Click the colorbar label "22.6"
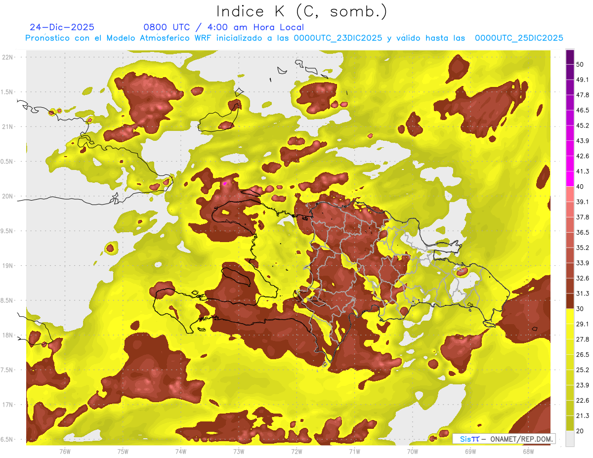 click(x=582, y=400)
